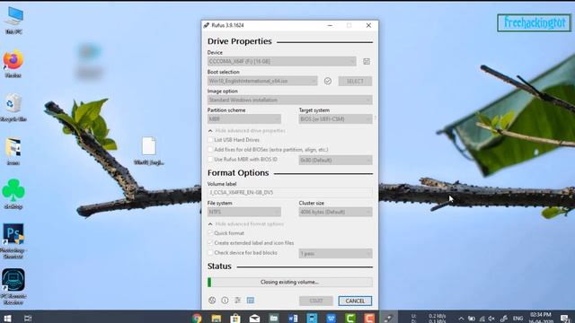Image resolution: width=575 pixels, height=323 pixels.
Task: Open Firefox desktop shortcut
Action: tap(13, 64)
